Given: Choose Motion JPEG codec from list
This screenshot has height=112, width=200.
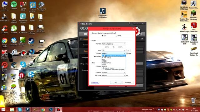Looking at the screenshot, I should click(114, 63).
